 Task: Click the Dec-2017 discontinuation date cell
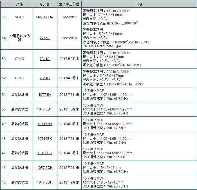pos(69,17)
